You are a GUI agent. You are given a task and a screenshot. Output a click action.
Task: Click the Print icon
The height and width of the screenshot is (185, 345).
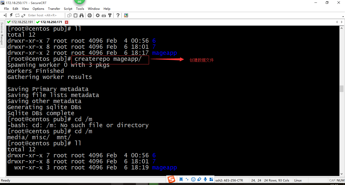(90, 15)
